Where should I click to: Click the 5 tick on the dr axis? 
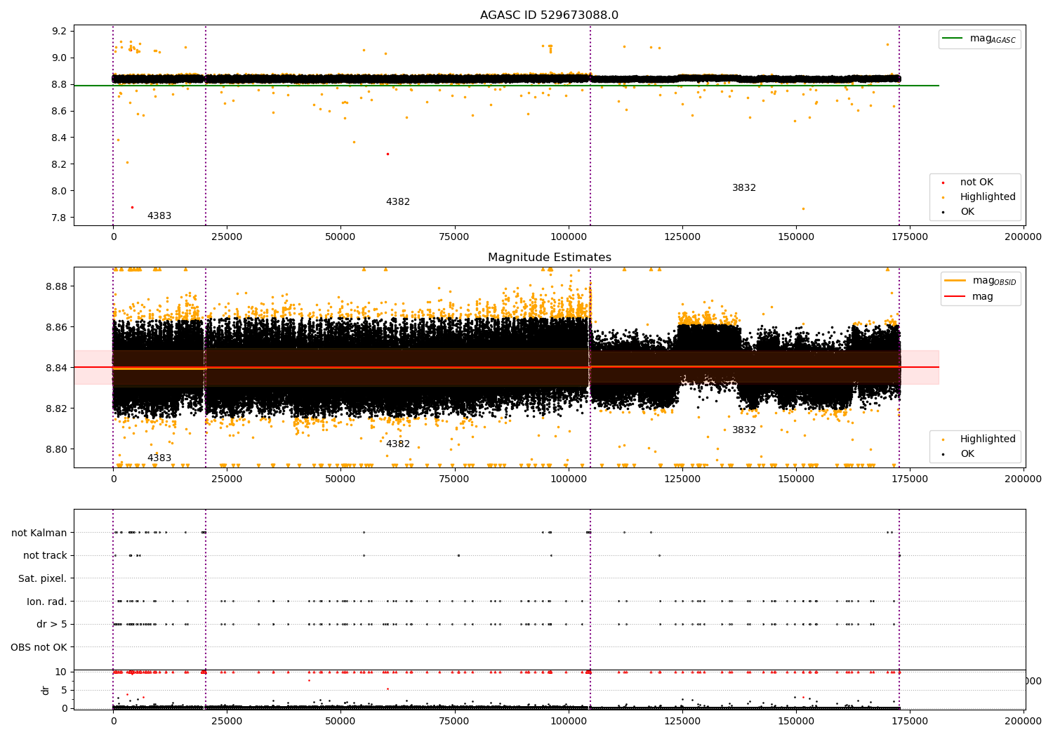coord(64,691)
